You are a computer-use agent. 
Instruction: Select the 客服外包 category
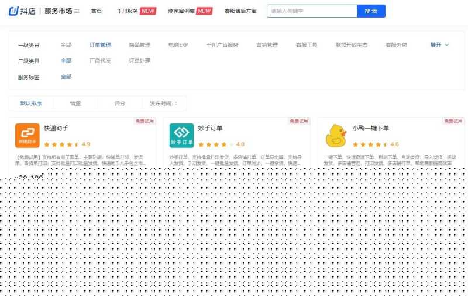point(397,45)
